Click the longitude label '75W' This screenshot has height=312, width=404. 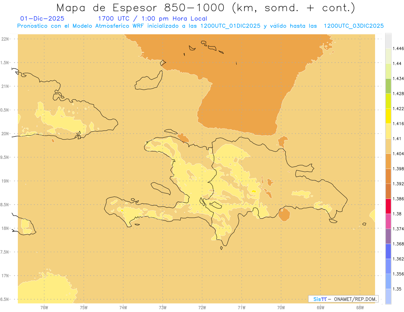point(83,307)
